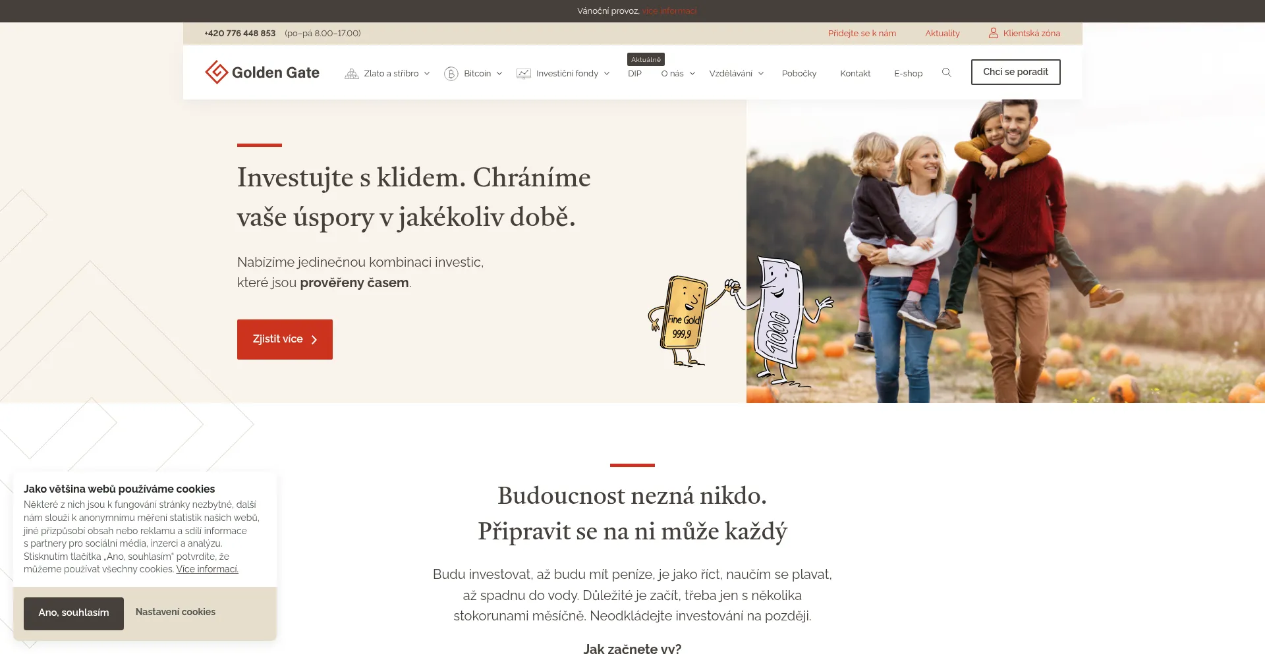Open site search with magnifier icon

coord(947,72)
